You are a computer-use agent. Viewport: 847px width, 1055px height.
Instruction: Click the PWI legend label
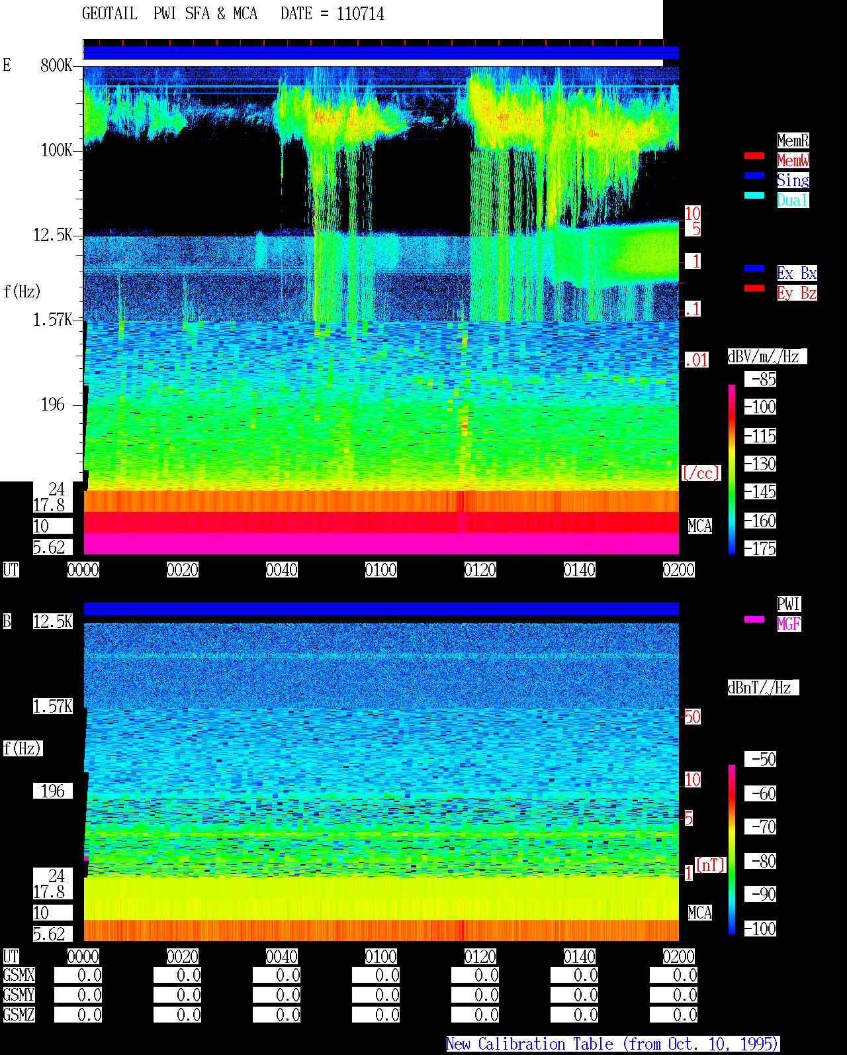pos(789,604)
